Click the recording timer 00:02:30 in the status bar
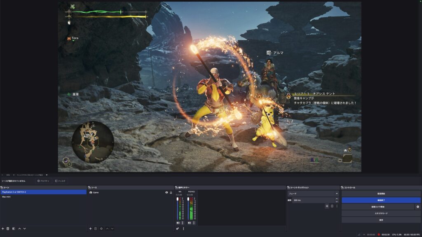Viewport: 422px width, 237px height. pyautogui.click(x=385, y=235)
